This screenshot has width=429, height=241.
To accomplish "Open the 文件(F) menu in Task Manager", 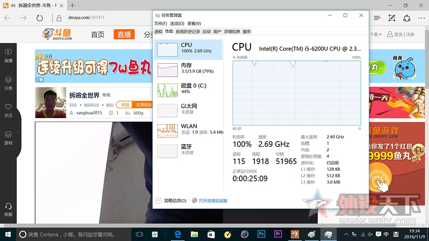I will pos(160,24).
